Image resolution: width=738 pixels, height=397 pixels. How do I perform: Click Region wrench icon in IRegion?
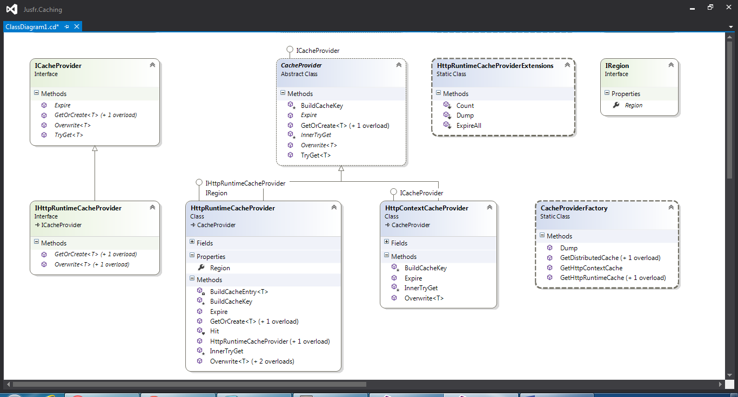pyautogui.click(x=616, y=105)
